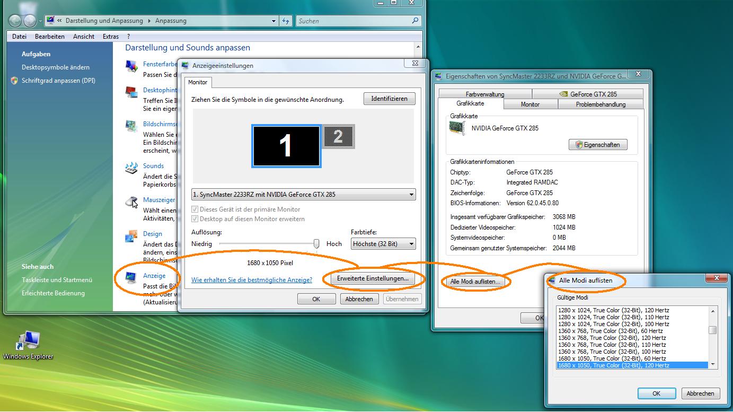Screen dimensions: 733x412
Task: Click the control panel icon in address bar
Action: [x=50, y=21]
